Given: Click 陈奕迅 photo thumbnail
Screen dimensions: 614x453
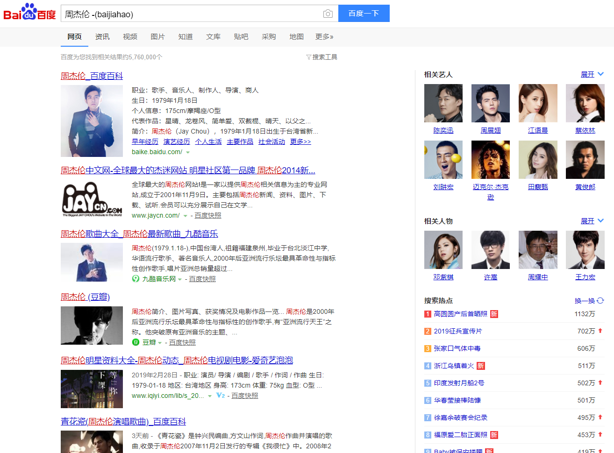Looking at the screenshot, I should click(443, 103).
